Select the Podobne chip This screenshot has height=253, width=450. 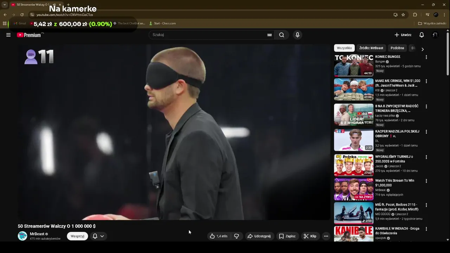click(x=397, y=48)
